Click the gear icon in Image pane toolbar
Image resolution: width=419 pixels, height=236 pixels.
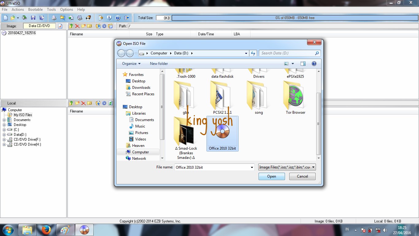pyautogui.click(x=104, y=26)
